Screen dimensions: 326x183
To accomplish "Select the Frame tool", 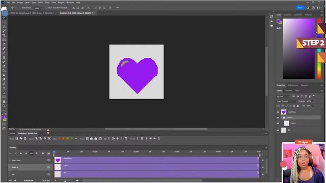I will (x=4, y=40).
